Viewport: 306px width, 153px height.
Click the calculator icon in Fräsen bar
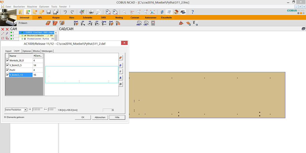pyautogui.click(x=153, y=23)
